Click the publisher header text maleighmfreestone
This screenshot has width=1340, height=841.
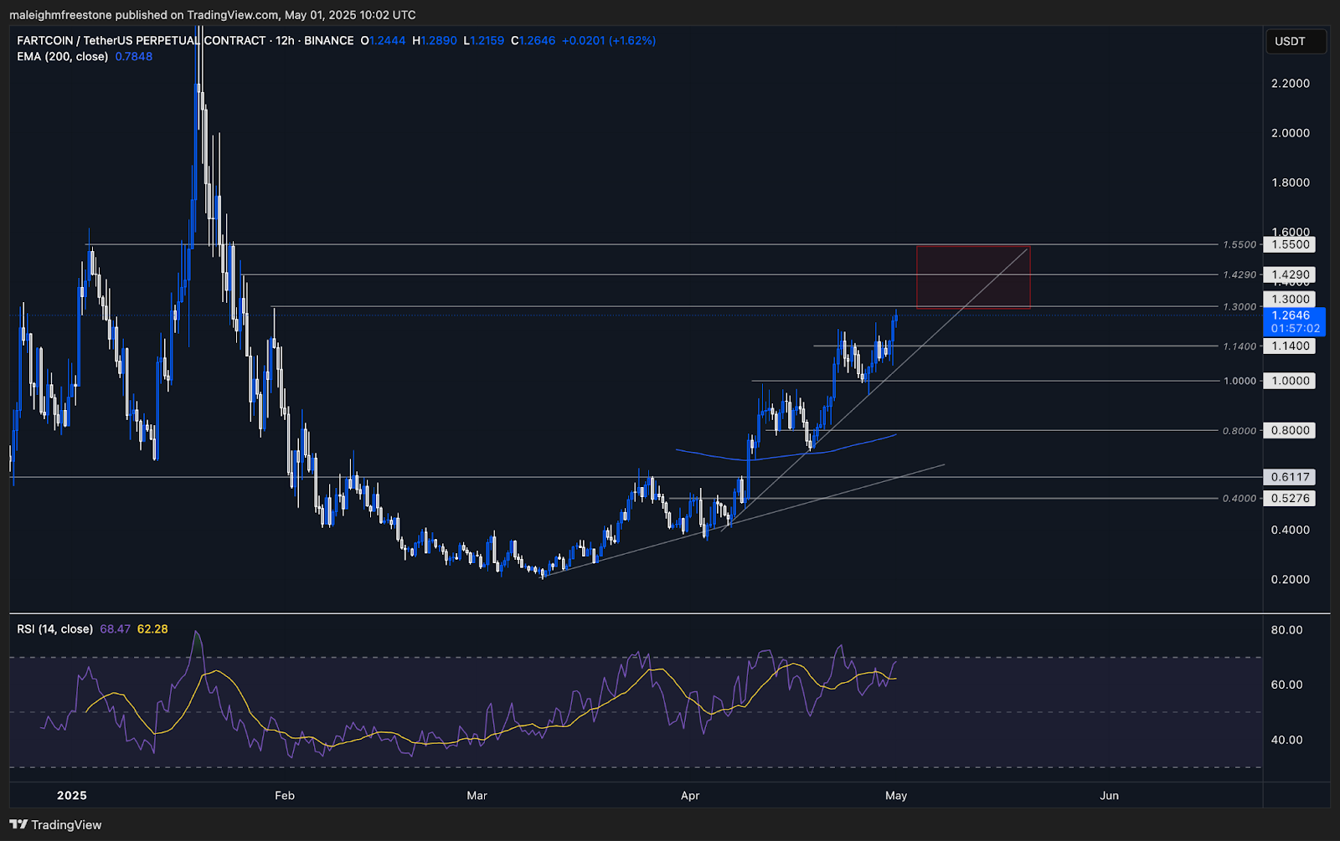click(61, 15)
